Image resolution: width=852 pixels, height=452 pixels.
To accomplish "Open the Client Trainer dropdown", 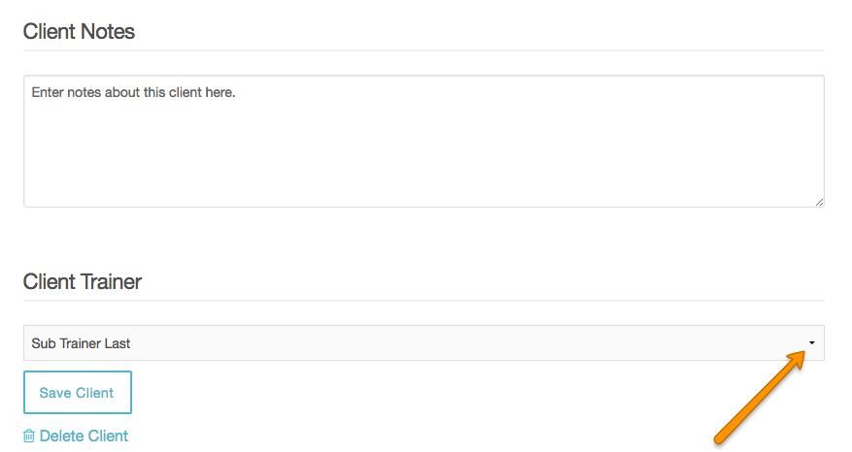I will coord(424,343).
